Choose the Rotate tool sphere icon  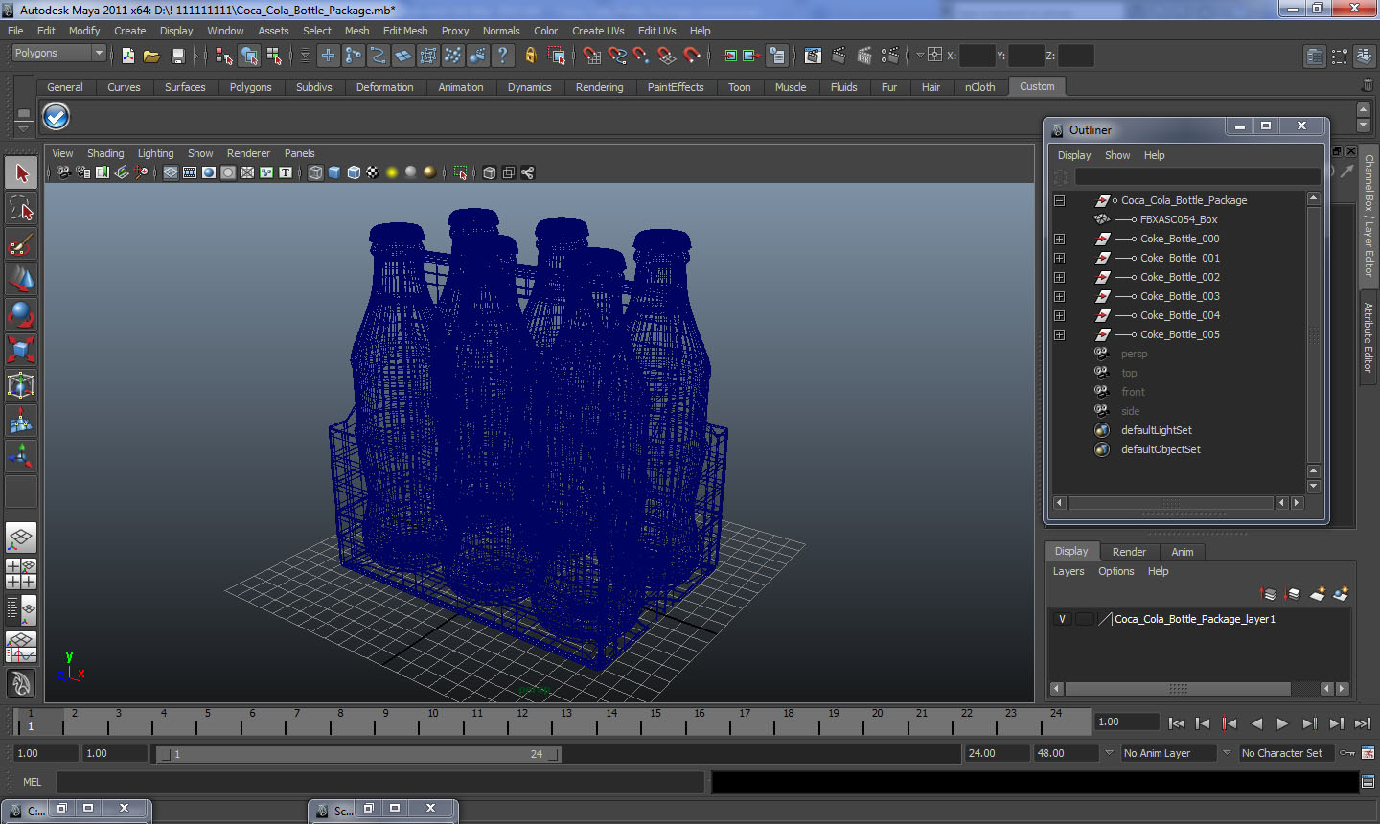21,314
